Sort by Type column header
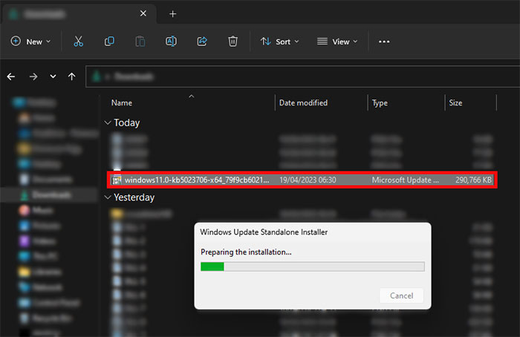The width and height of the screenshot is (520, 337). [x=380, y=103]
